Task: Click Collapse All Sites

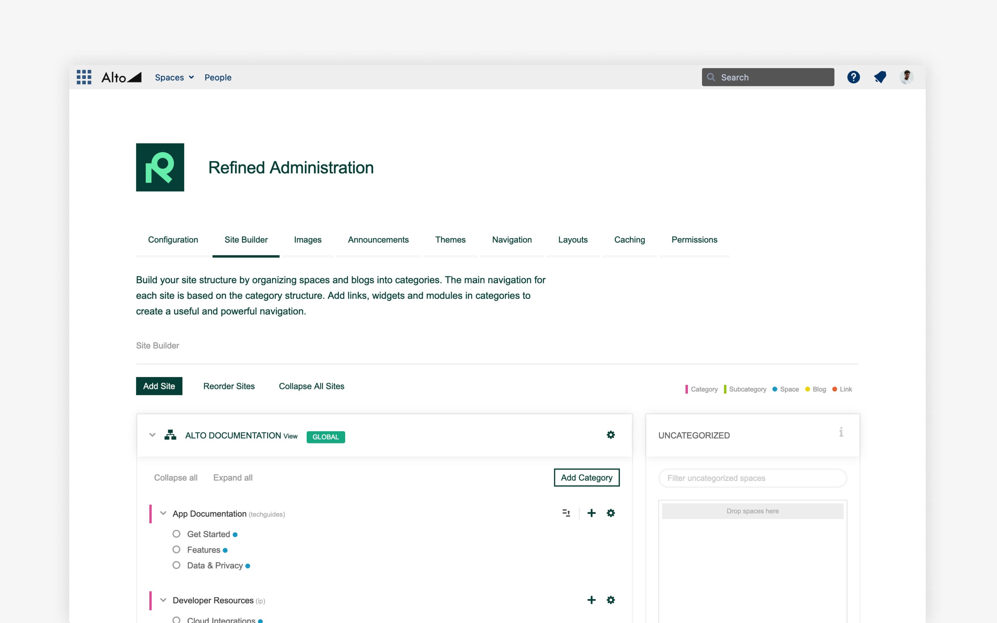Action: tap(312, 386)
